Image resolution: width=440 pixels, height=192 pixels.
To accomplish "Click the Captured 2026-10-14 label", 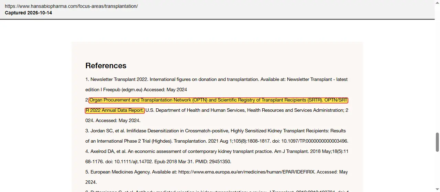I will pyautogui.click(x=29, y=13).
